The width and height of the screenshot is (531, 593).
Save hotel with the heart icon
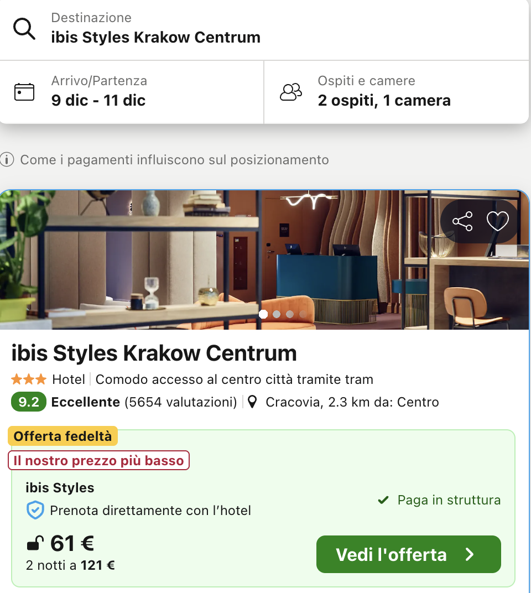[x=497, y=222]
